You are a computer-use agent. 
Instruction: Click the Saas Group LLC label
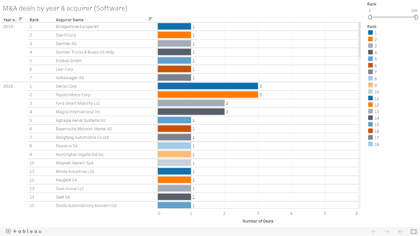pos(70,188)
